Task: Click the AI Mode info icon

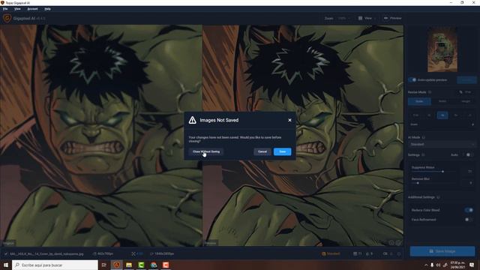Action: (424, 137)
